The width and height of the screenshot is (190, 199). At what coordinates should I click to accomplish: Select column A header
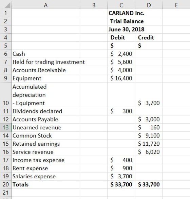coord(46,5)
